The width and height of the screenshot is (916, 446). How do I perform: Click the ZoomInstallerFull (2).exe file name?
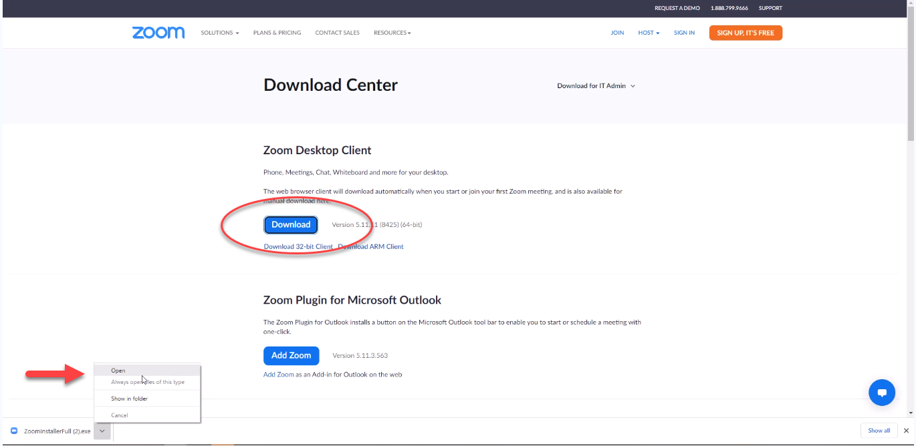tap(57, 431)
